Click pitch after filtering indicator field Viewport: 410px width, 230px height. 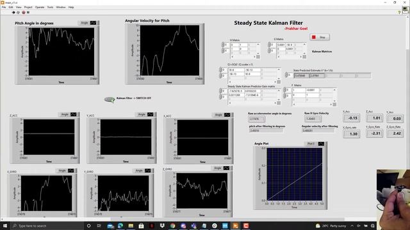[x=266, y=130]
